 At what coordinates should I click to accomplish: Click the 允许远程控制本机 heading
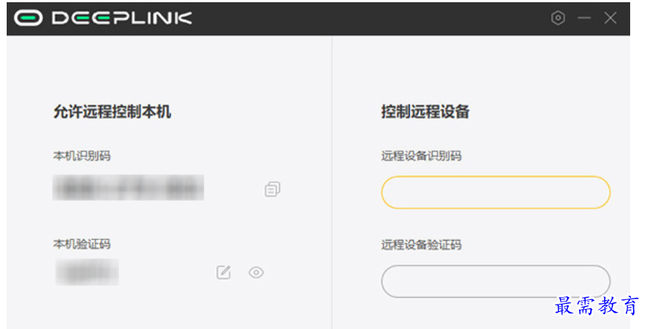[112, 112]
